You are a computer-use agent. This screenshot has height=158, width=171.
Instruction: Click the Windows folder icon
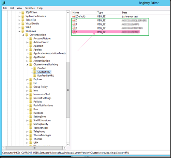pyautogui.click(x=23, y=31)
